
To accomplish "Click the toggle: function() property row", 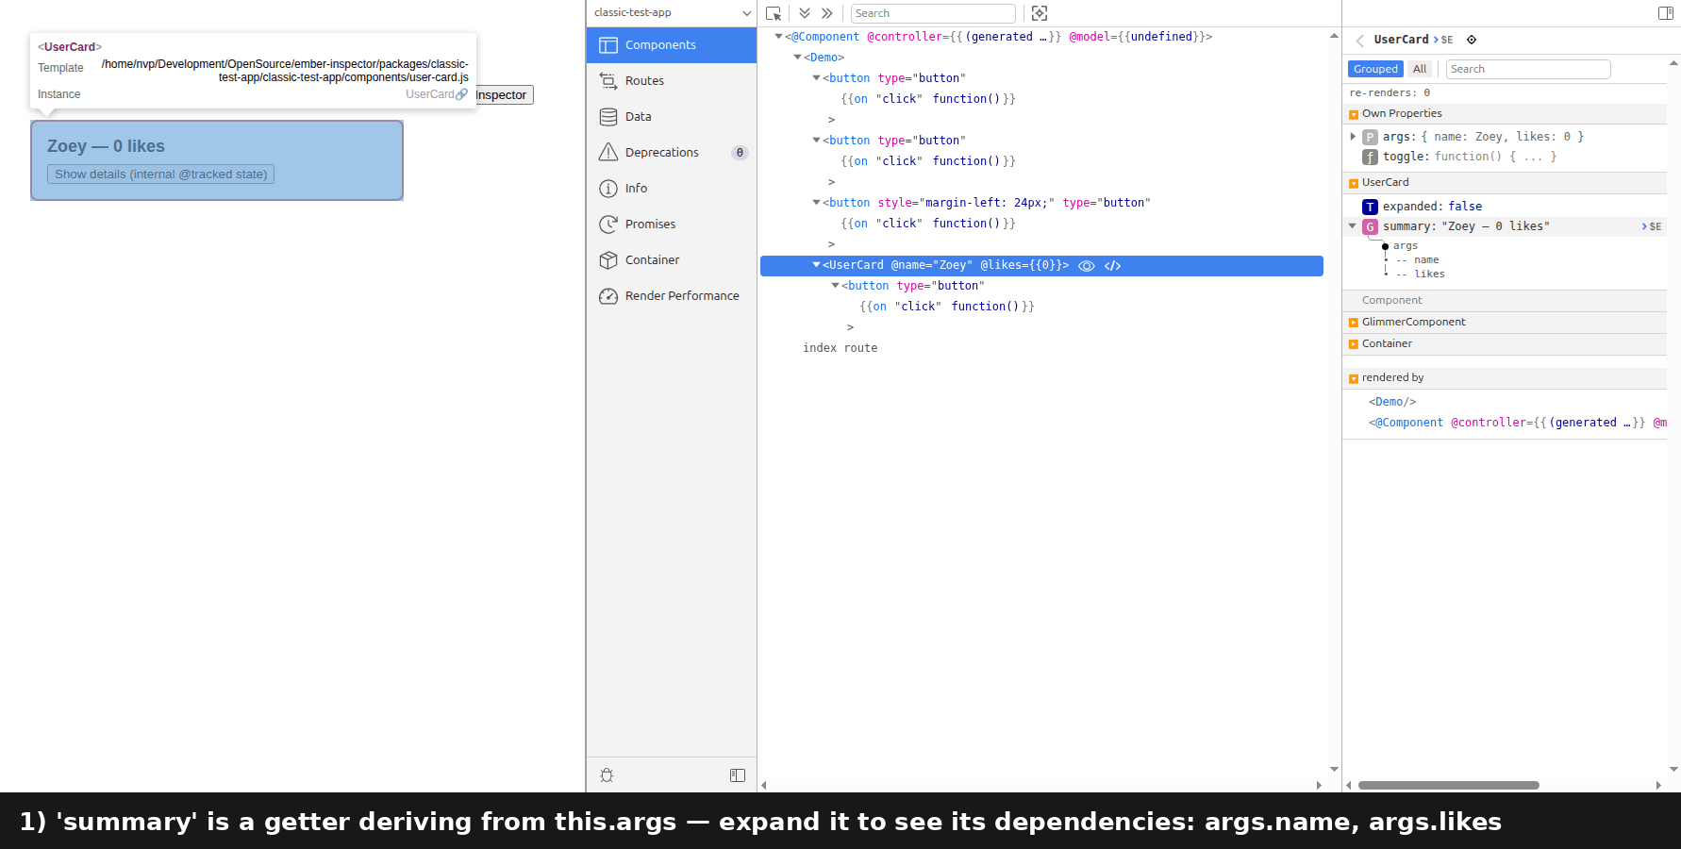I will tap(1505, 158).
